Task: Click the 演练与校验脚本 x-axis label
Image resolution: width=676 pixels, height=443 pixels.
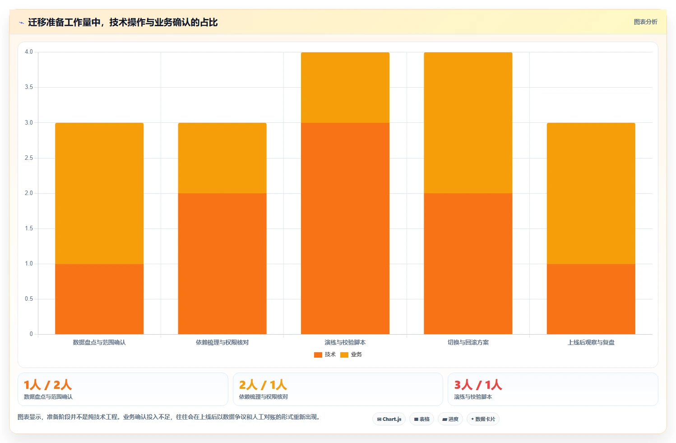Action: point(345,342)
